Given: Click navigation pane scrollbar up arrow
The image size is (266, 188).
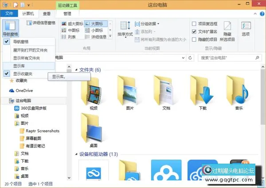Looking at the screenshot, I should pyautogui.click(x=69, y=66).
